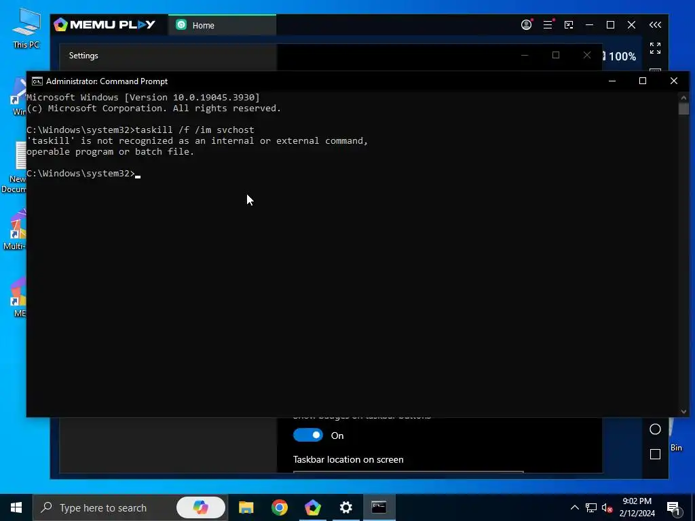Click the Windows version line text
The width and height of the screenshot is (695, 521).
(143, 98)
